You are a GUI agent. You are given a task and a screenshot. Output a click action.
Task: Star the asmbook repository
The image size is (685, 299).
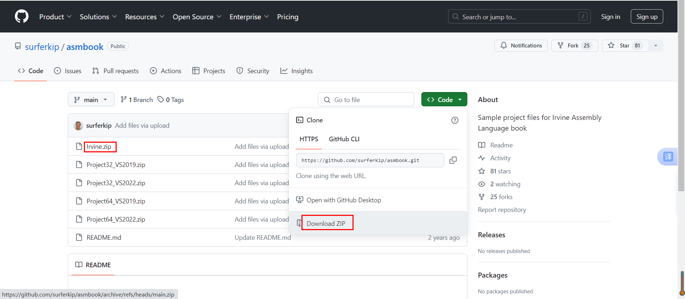[624, 46]
